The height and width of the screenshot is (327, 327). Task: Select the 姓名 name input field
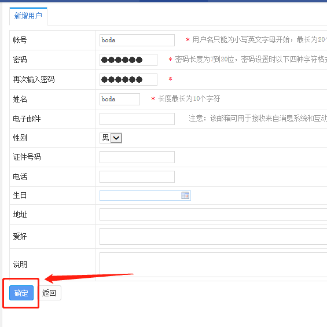pyautogui.click(x=120, y=99)
